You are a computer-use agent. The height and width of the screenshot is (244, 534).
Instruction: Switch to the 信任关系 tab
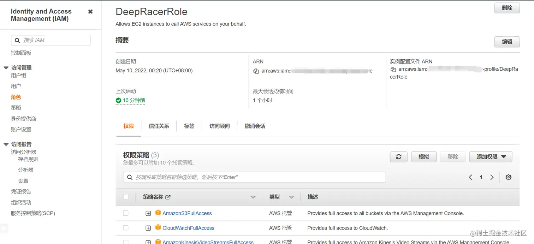(159, 126)
